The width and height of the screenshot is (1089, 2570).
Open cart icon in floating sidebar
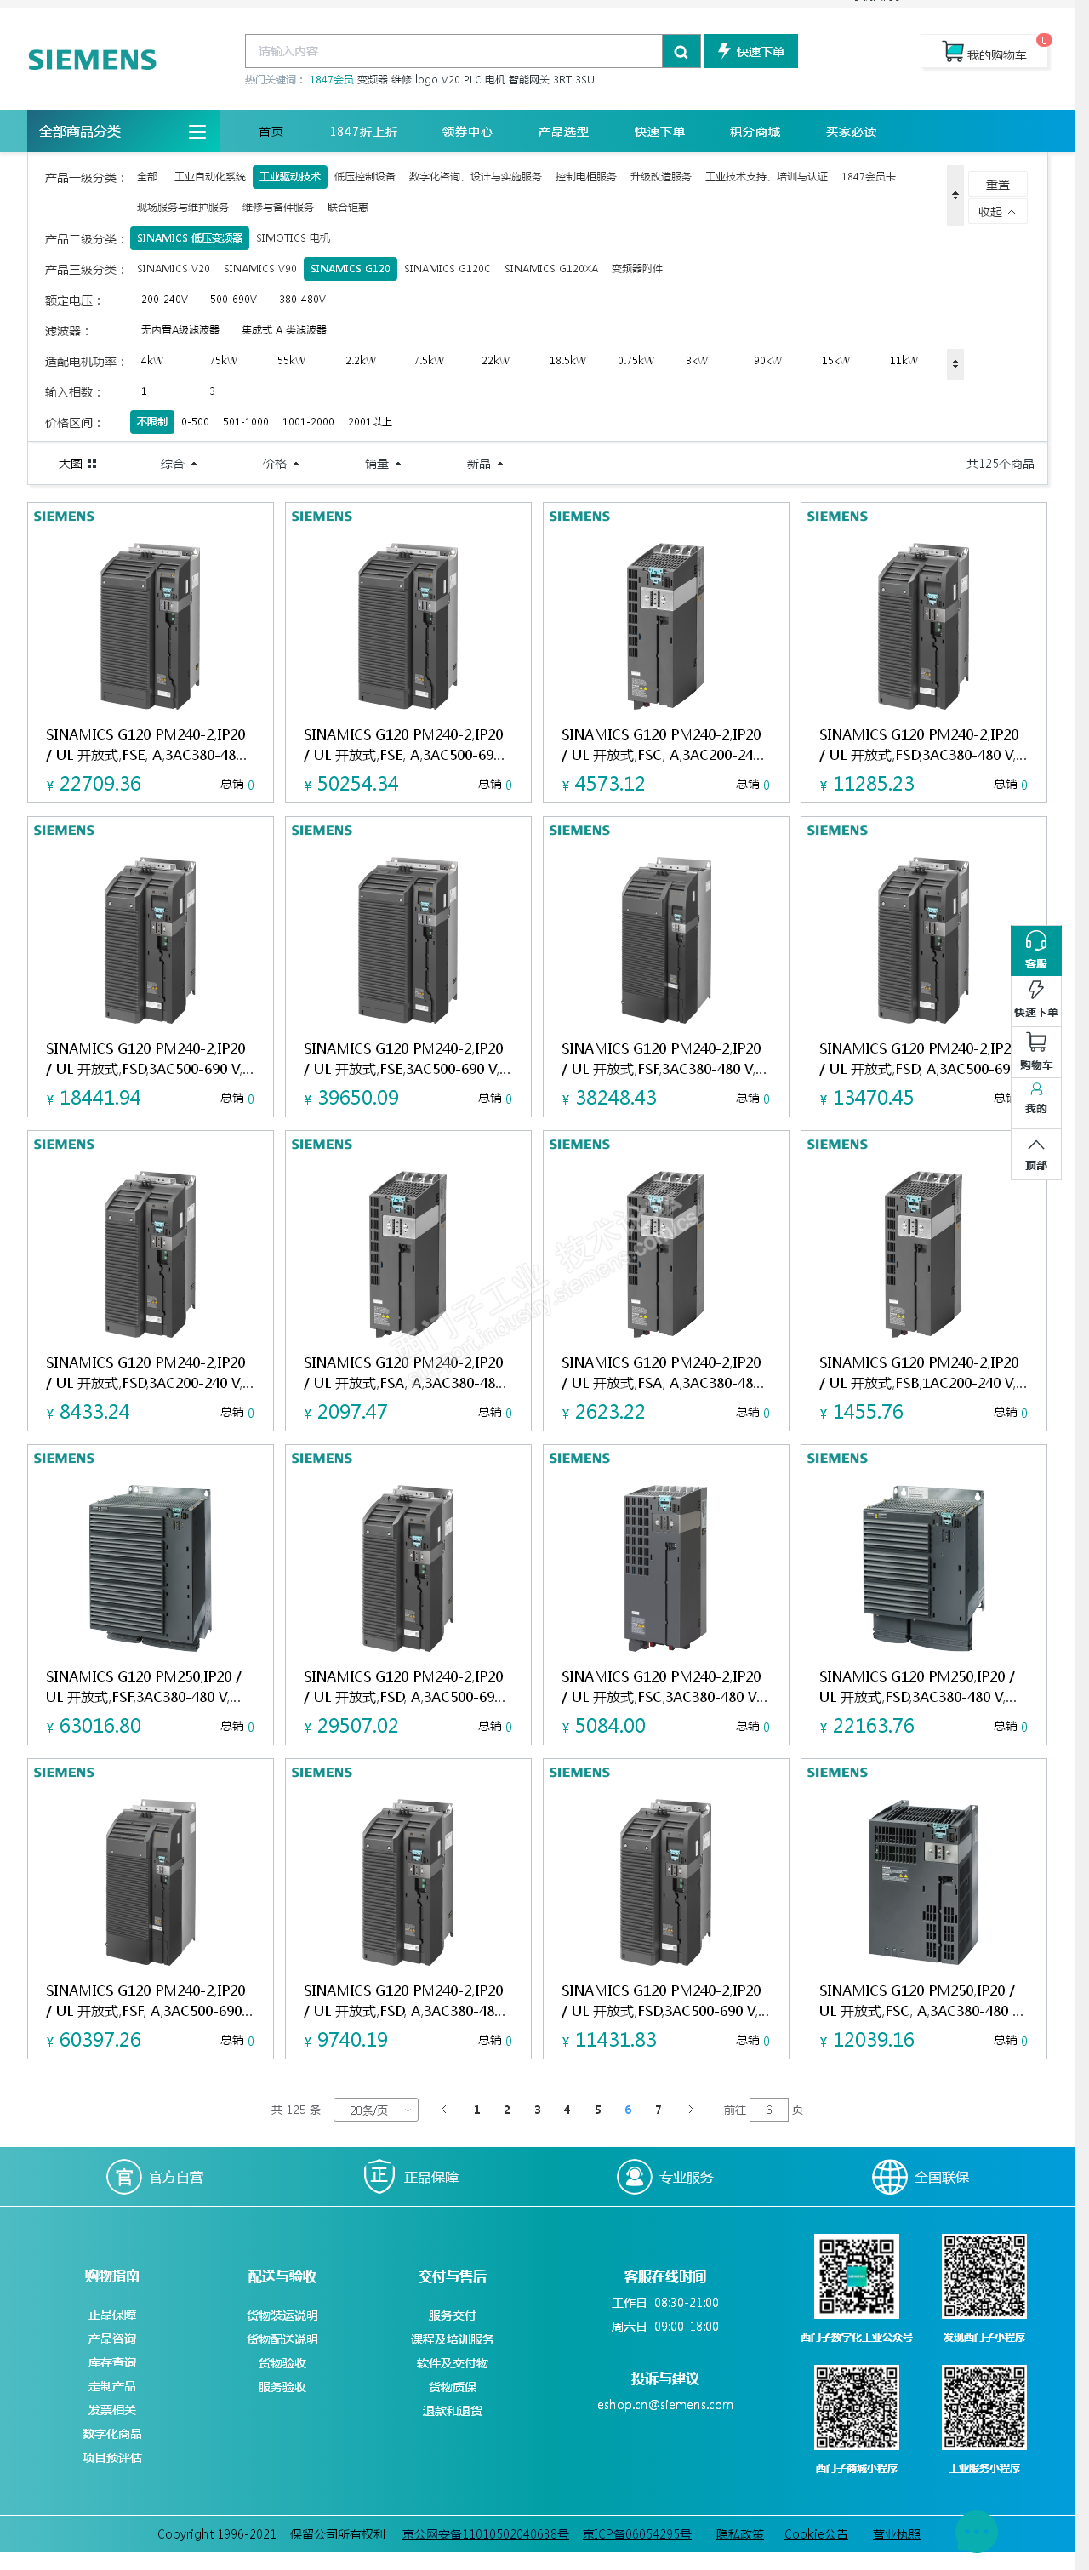click(1036, 1042)
